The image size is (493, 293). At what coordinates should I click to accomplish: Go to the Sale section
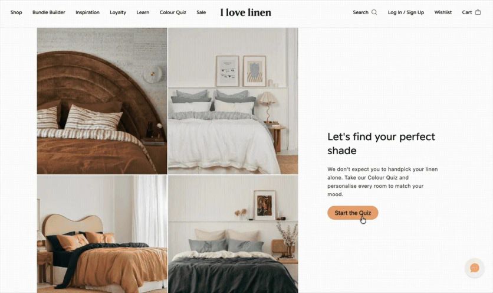coord(201,12)
